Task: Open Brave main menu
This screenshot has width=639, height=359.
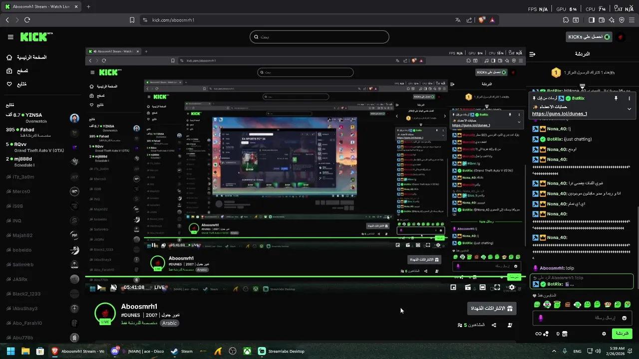Action: [x=632, y=20]
